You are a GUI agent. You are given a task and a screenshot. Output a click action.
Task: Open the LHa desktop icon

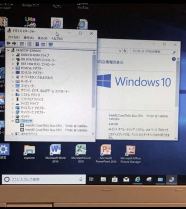[30, 22]
